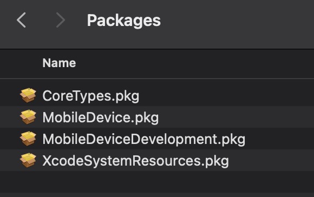314x197 pixels.
Task: Click the MobileDeviceDevelopment.pkg box icon
Action: [x=28, y=139]
